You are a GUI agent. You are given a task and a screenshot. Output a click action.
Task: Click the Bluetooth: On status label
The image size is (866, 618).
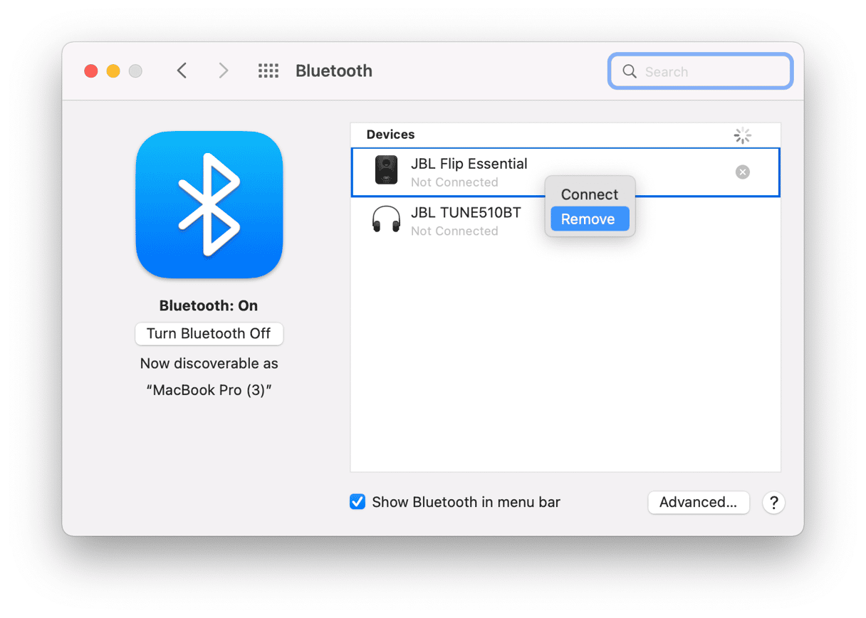pyautogui.click(x=209, y=305)
